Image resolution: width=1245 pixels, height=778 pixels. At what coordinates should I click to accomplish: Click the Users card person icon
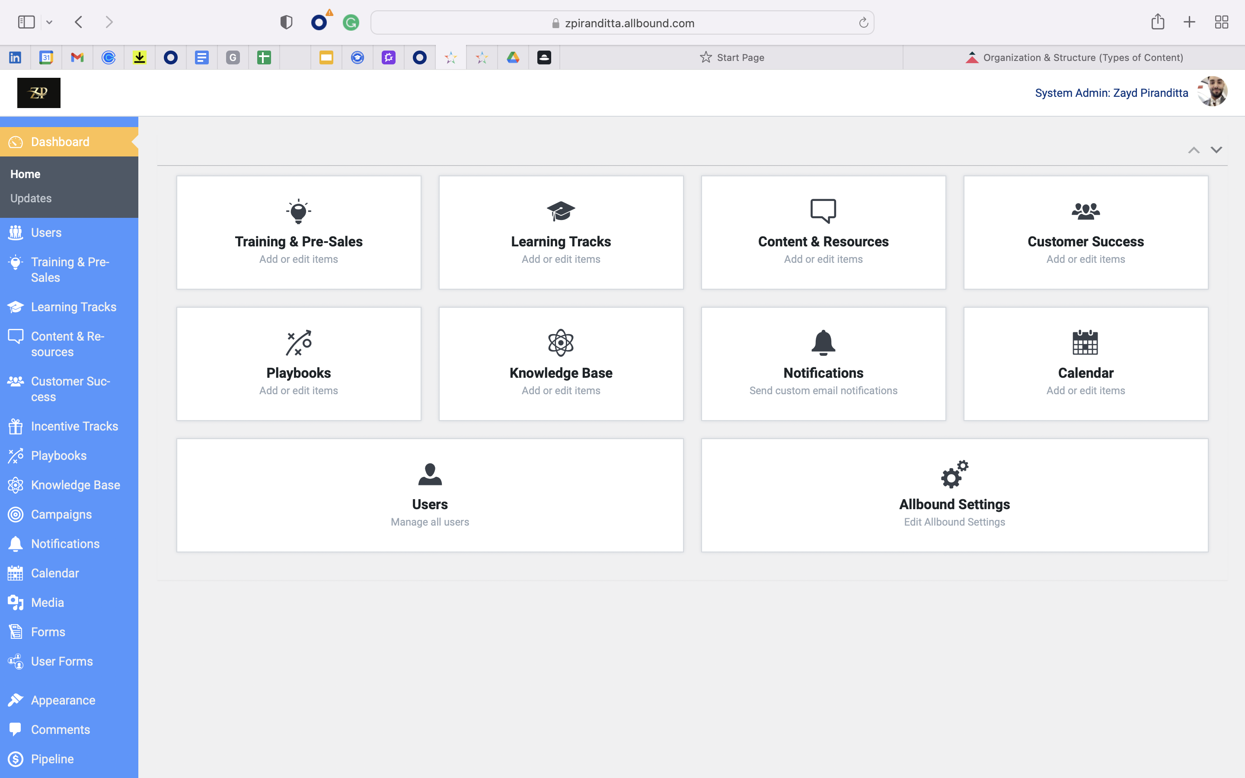pyautogui.click(x=430, y=475)
